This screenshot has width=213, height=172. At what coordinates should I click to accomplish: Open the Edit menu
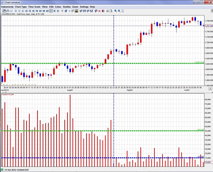(x=51, y=7)
